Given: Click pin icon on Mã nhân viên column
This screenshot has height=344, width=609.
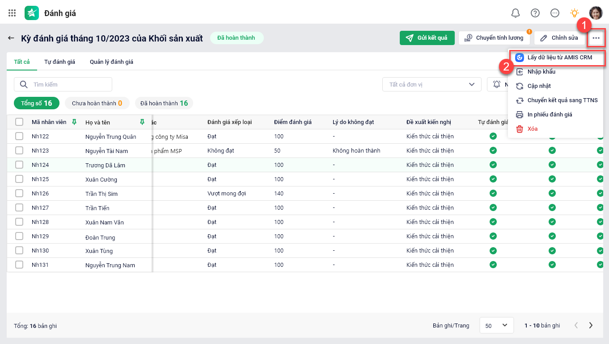Looking at the screenshot, I should (74, 122).
